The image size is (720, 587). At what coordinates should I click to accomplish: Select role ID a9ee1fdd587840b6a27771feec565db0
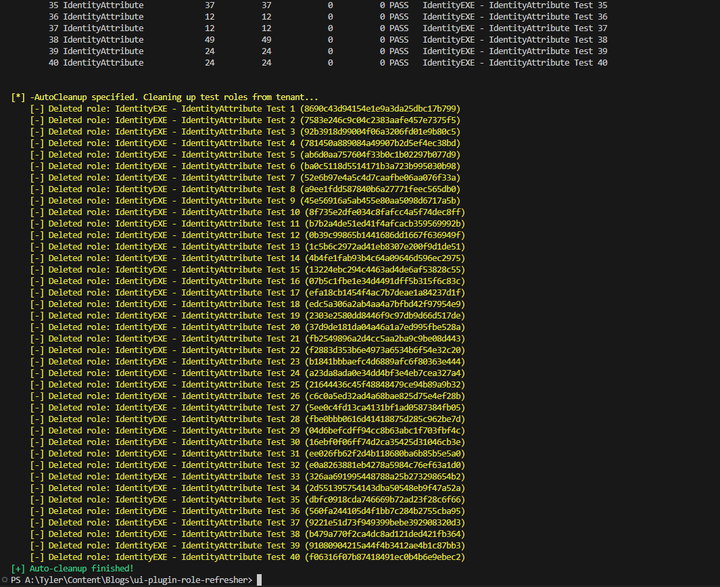tap(380, 189)
